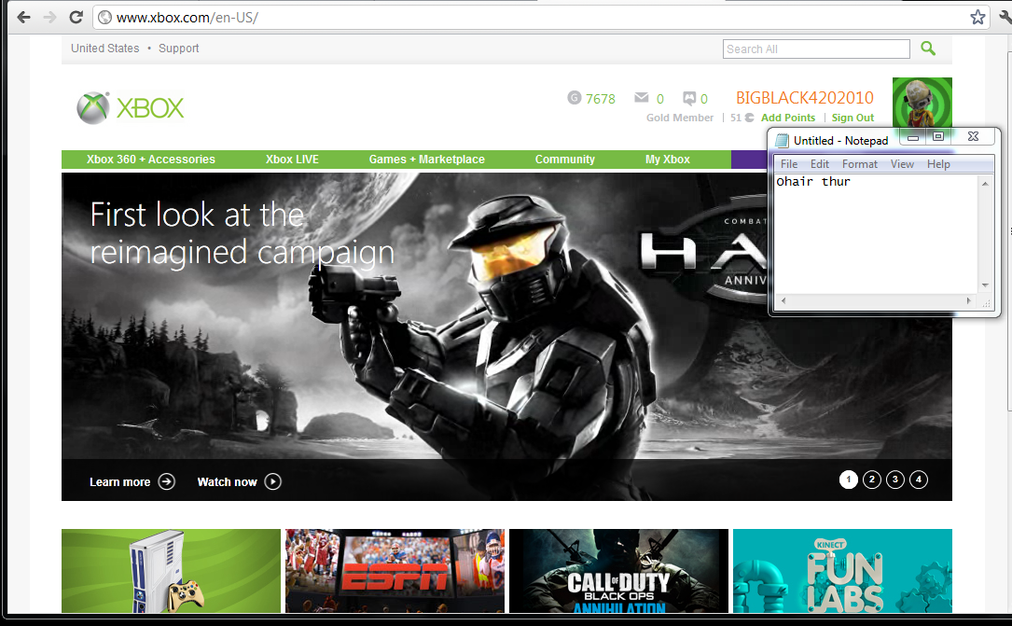1012x626 pixels.
Task: Open the ESPN promo tile
Action: coord(395,571)
